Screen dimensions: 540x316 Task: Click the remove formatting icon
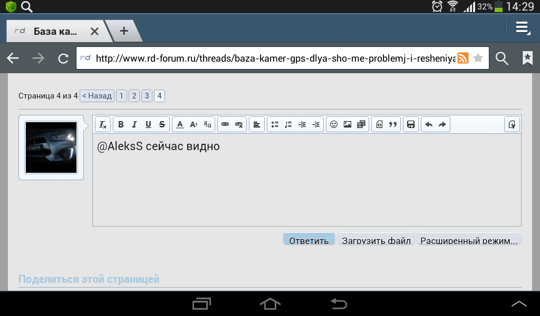point(103,125)
